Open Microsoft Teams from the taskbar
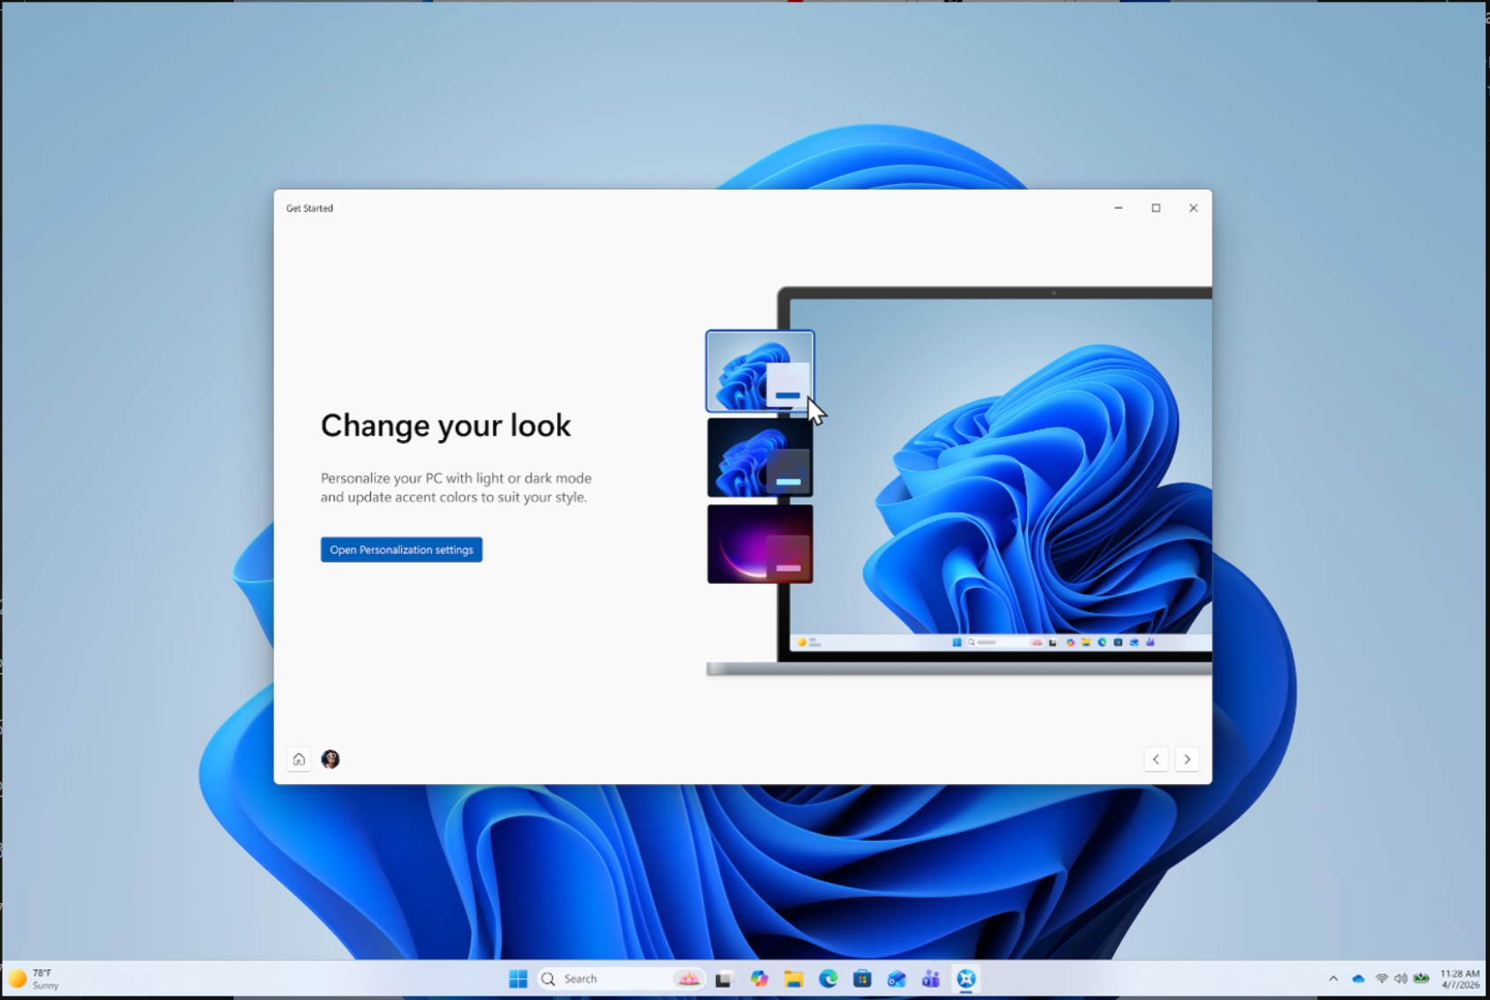Viewport: 1490px width, 1000px height. 931,979
